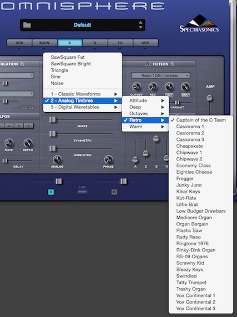Image resolution: width=237 pixels, height=317 pixels.
Task: Click the LFO Delay slider handle
Action: coord(5,161)
